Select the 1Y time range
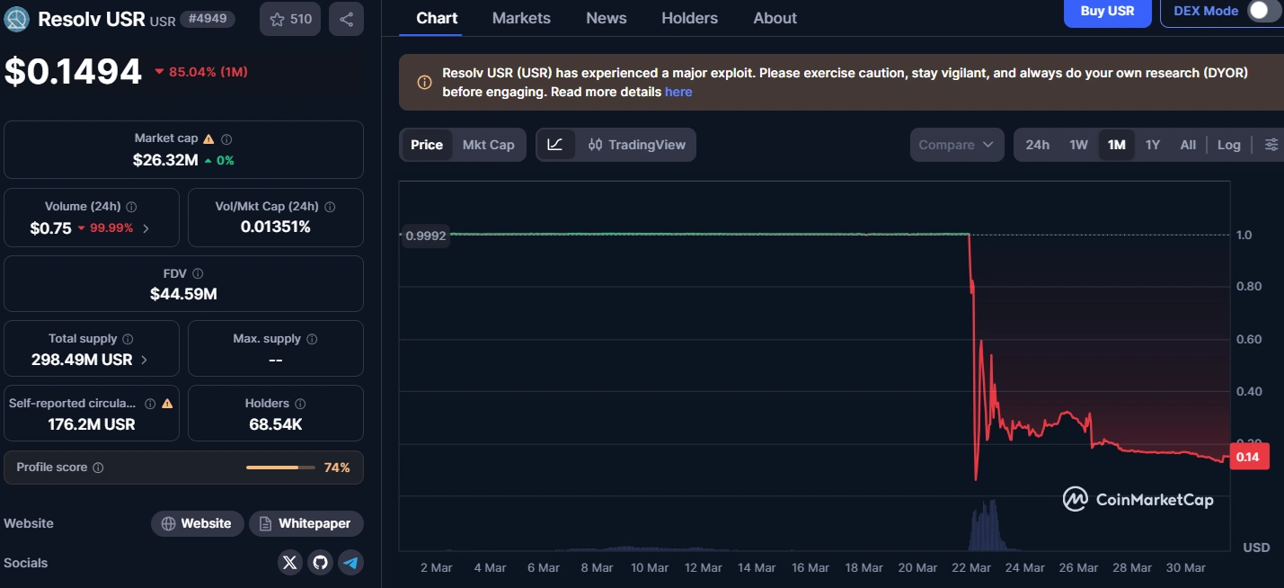The width and height of the screenshot is (1284, 588). pyautogui.click(x=1153, y=144)
